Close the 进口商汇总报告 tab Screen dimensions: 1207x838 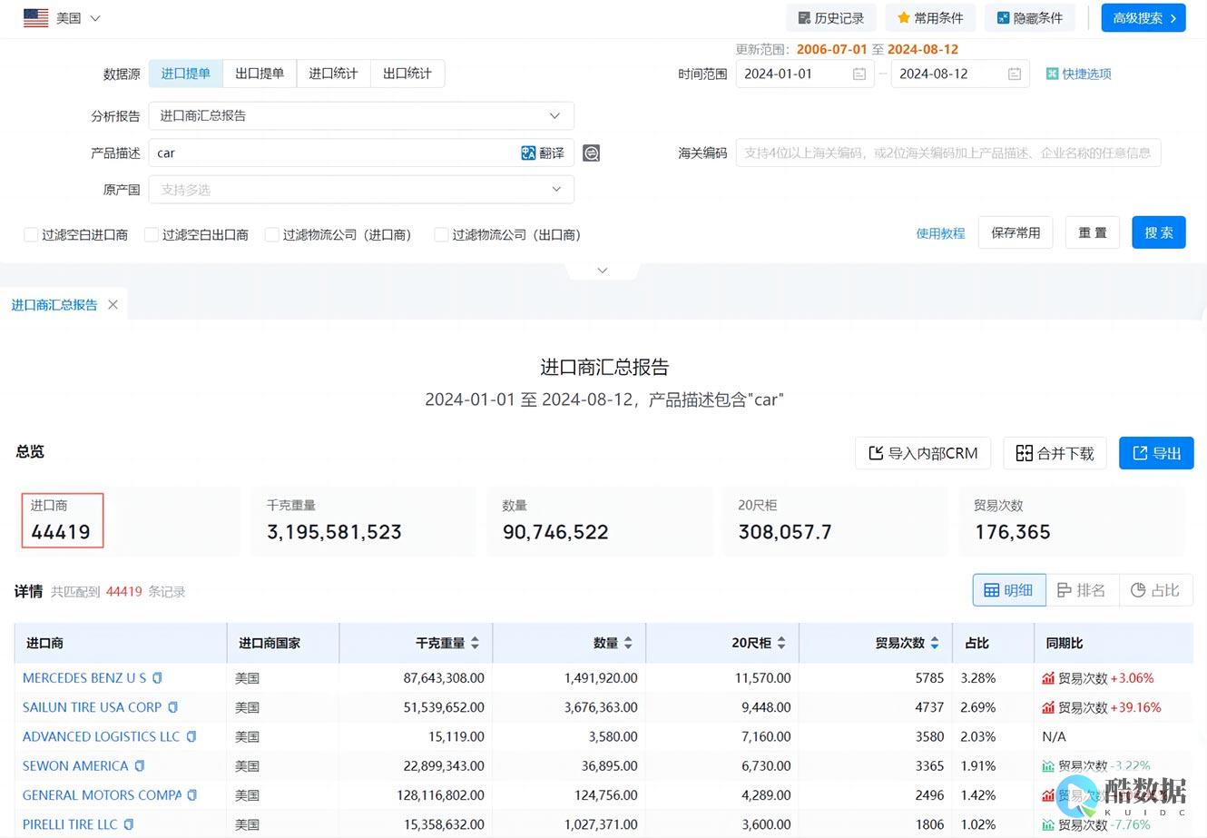(113, 304)
